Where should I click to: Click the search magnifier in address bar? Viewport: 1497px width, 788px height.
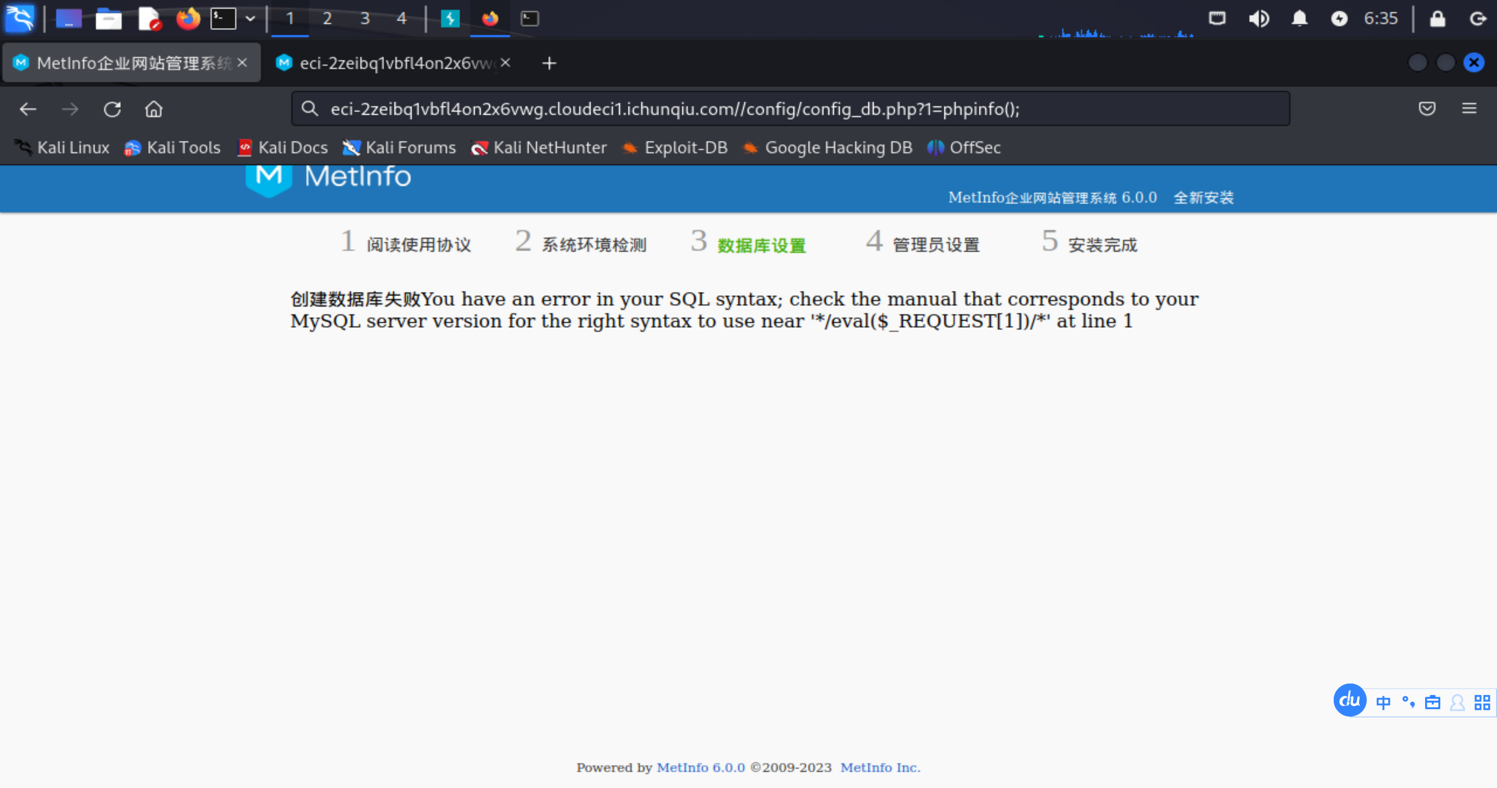point(310,109)
